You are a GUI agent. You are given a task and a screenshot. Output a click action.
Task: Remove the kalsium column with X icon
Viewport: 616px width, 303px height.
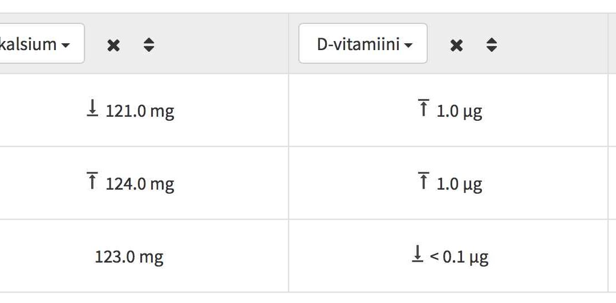[x=114, y=46]
